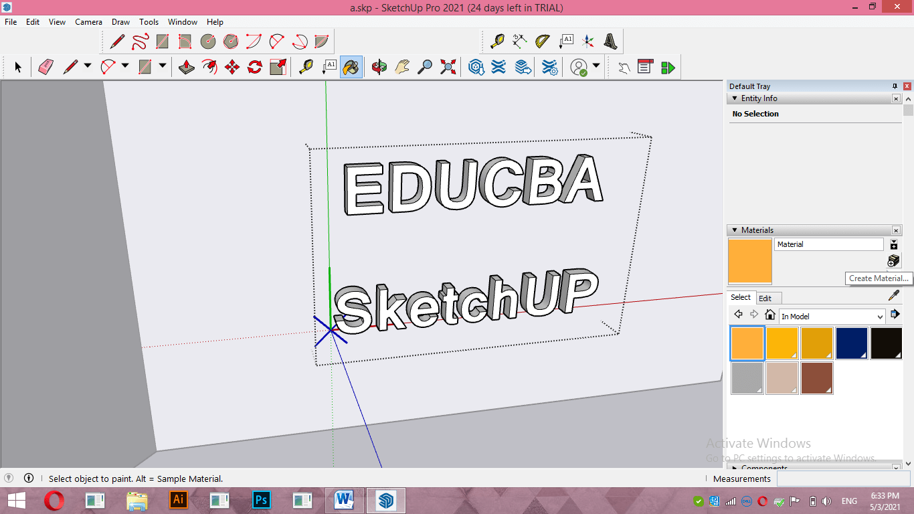
Task: Switch to the Select tab in Materials
Action: 741,297
